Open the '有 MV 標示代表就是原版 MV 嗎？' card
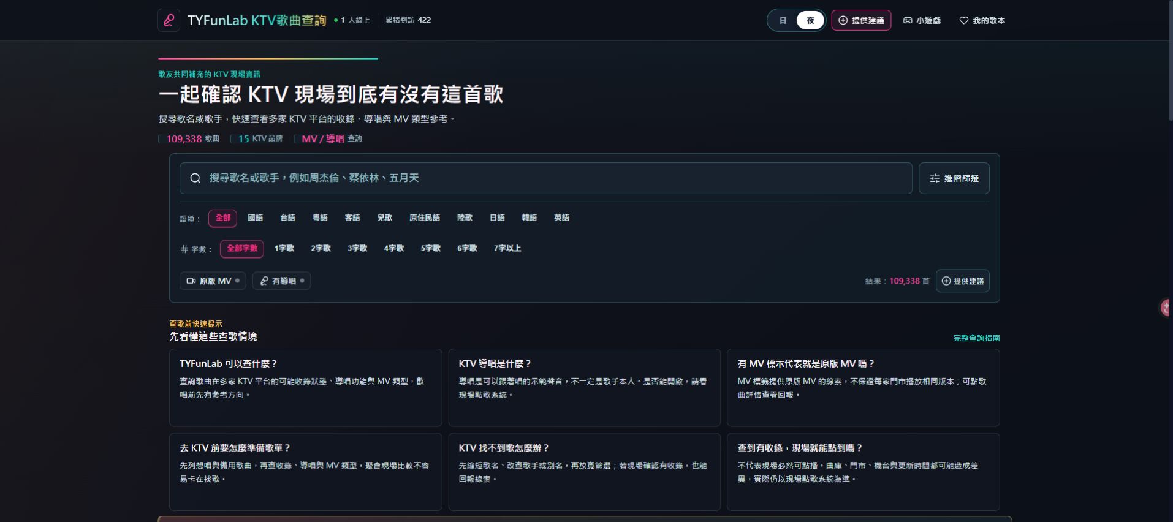The width and height of the screenshot is (1173, 522). coord(864,388)
